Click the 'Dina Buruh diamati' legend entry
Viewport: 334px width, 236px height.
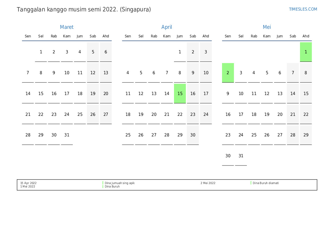coord(265,183)
